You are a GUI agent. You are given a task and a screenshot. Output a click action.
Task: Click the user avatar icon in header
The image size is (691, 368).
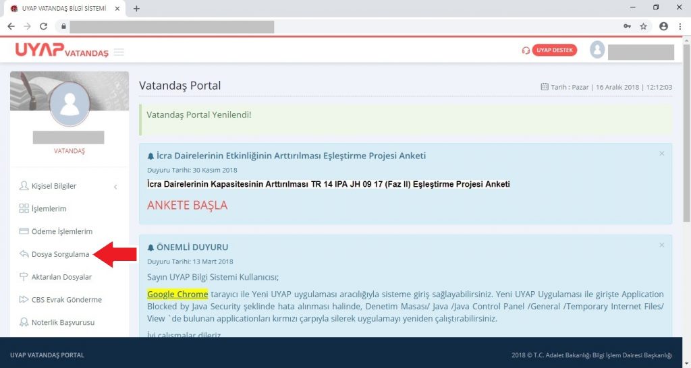click(x=597, y=50)
